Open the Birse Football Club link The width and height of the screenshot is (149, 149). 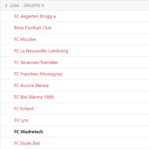click(33, 28)
